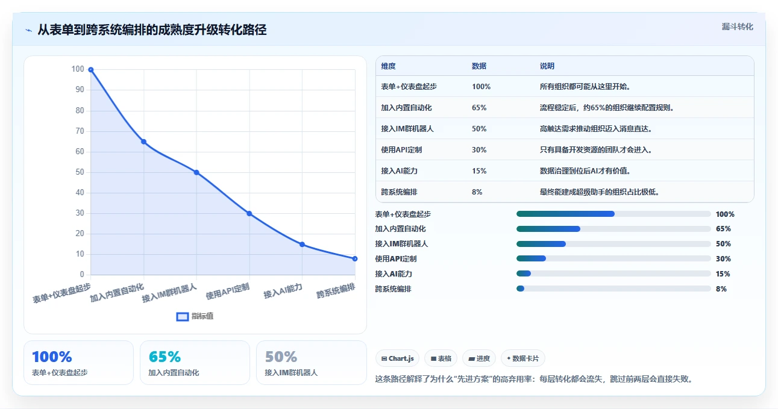778x409 pixels.
Task: Open the 100% data card
Action: pyautogui.click(x=78, y=363)
